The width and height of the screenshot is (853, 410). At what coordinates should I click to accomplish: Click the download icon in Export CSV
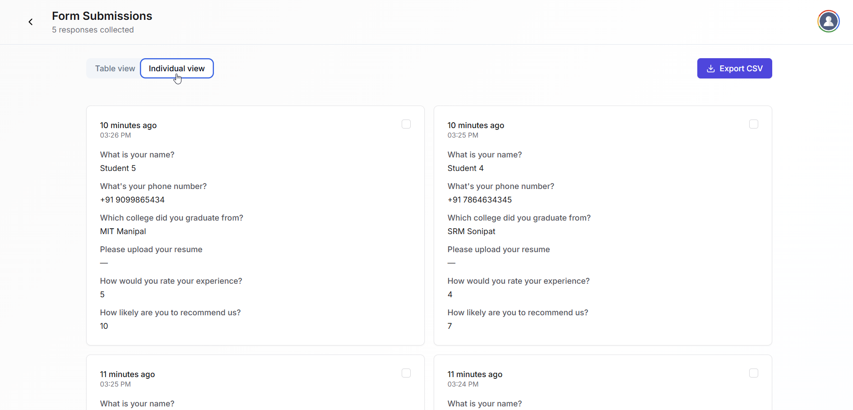tap(710, 69)
